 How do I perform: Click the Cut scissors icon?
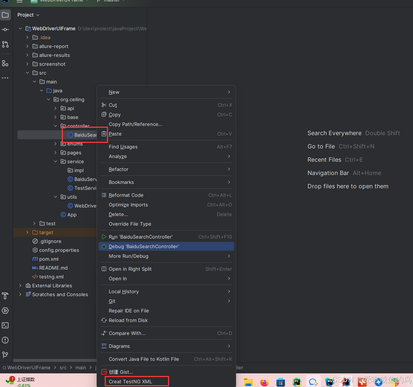[104, 105]
